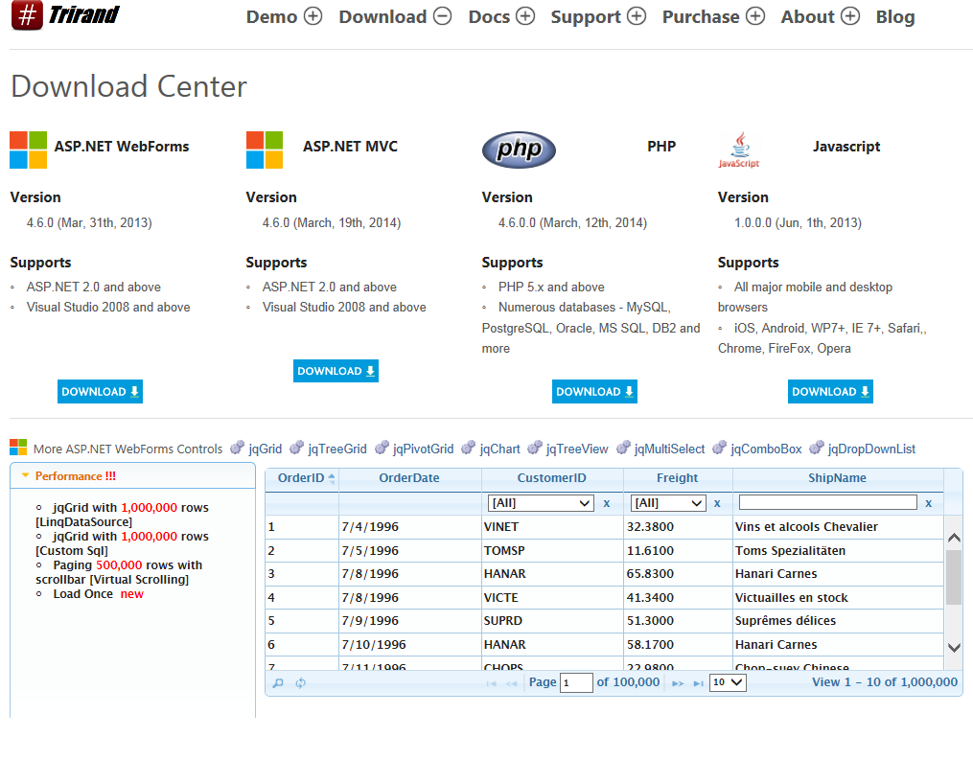The height and width of the screenshot is (783, 973).
Task: Open the CustomerID filter dropdown
Action: (541, 503)
